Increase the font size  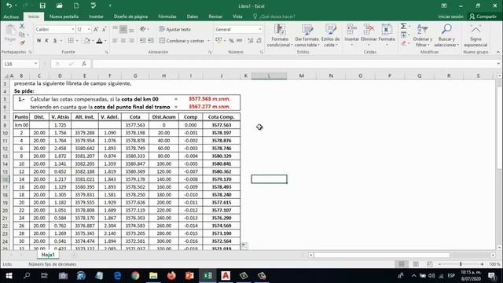[x=96, y=29]
